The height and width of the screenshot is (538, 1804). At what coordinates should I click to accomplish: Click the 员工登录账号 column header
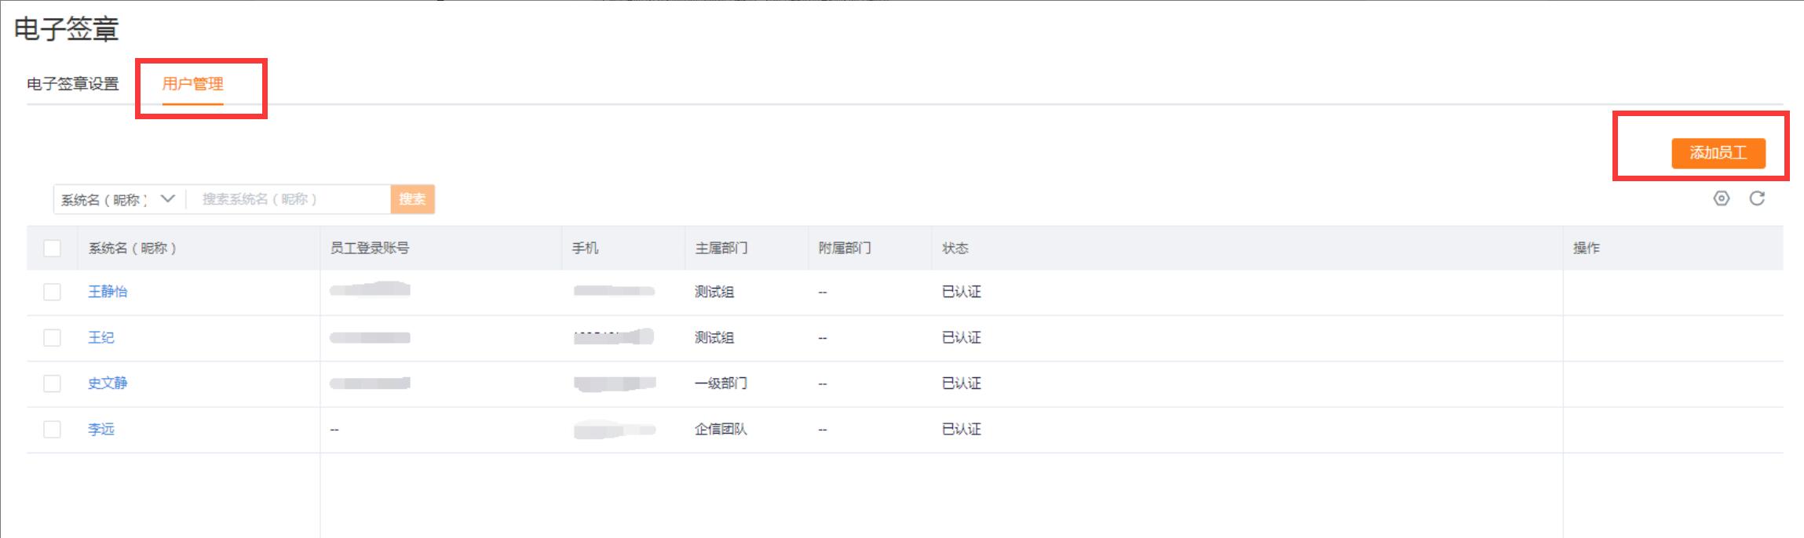point(370,248)
